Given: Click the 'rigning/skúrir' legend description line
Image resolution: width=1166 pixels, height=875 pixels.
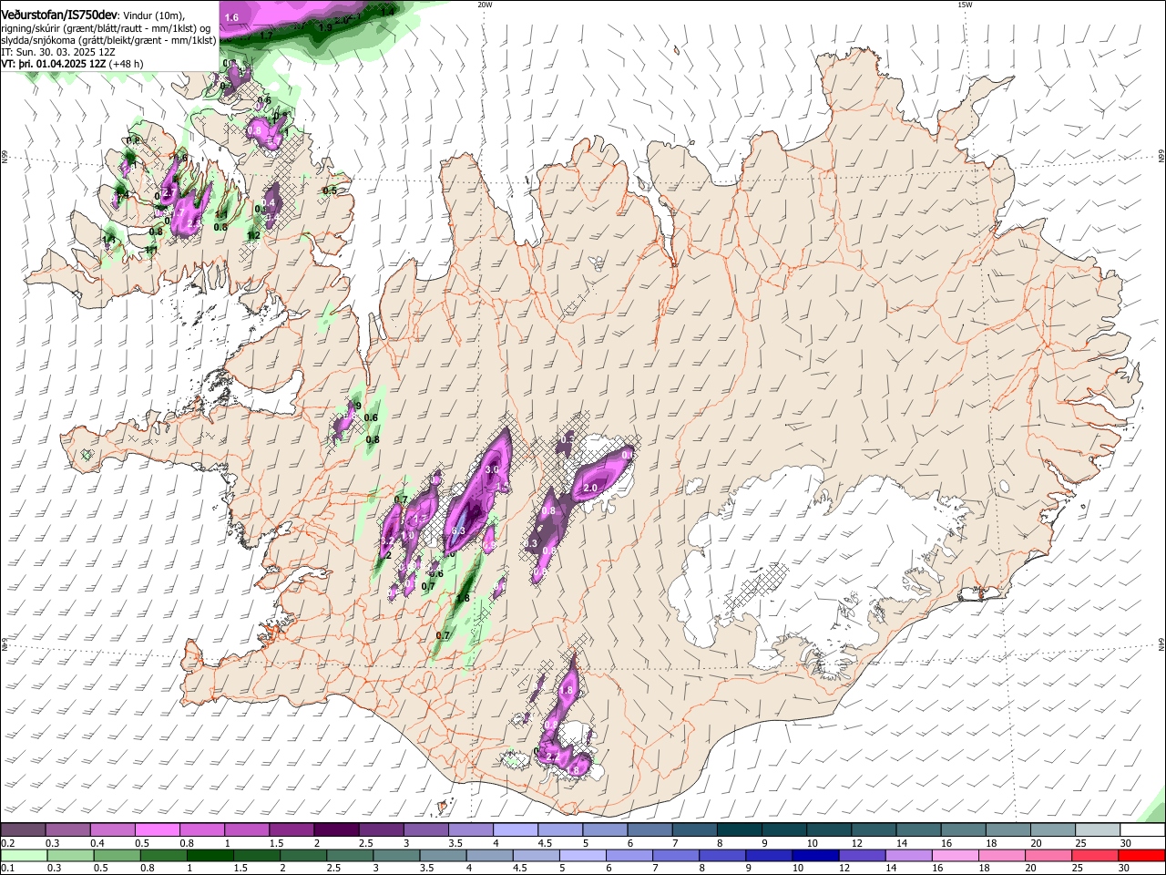Looking at the screenshot, I should click(107, 27).
